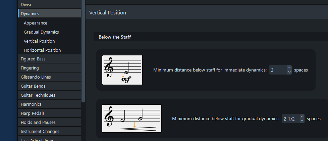Click the mf dynamic preview image
This screenshot has height=141, width=328.
(x=122, y=70)
